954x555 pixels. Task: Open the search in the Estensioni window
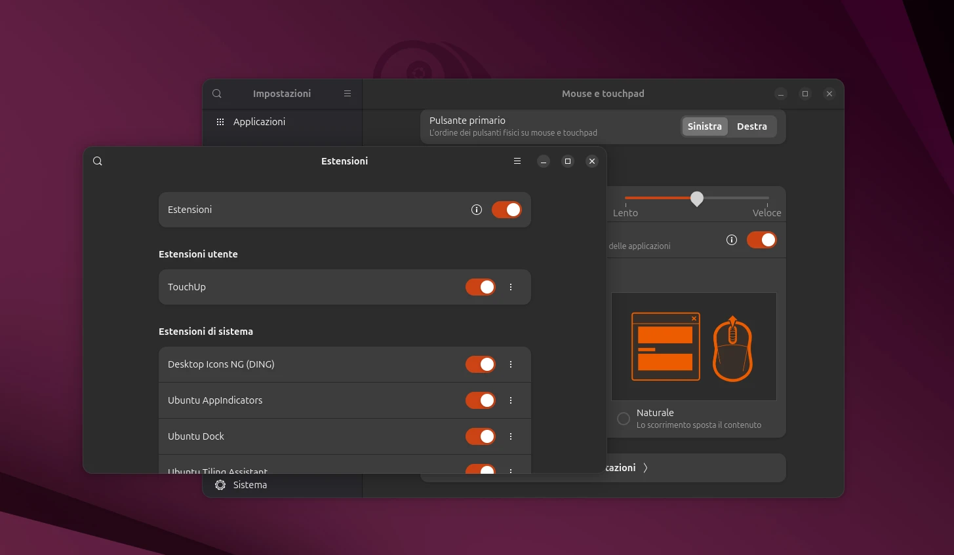(x=97, y=161)
